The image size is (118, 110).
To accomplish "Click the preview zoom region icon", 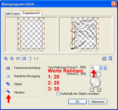I will click(30, 59).
